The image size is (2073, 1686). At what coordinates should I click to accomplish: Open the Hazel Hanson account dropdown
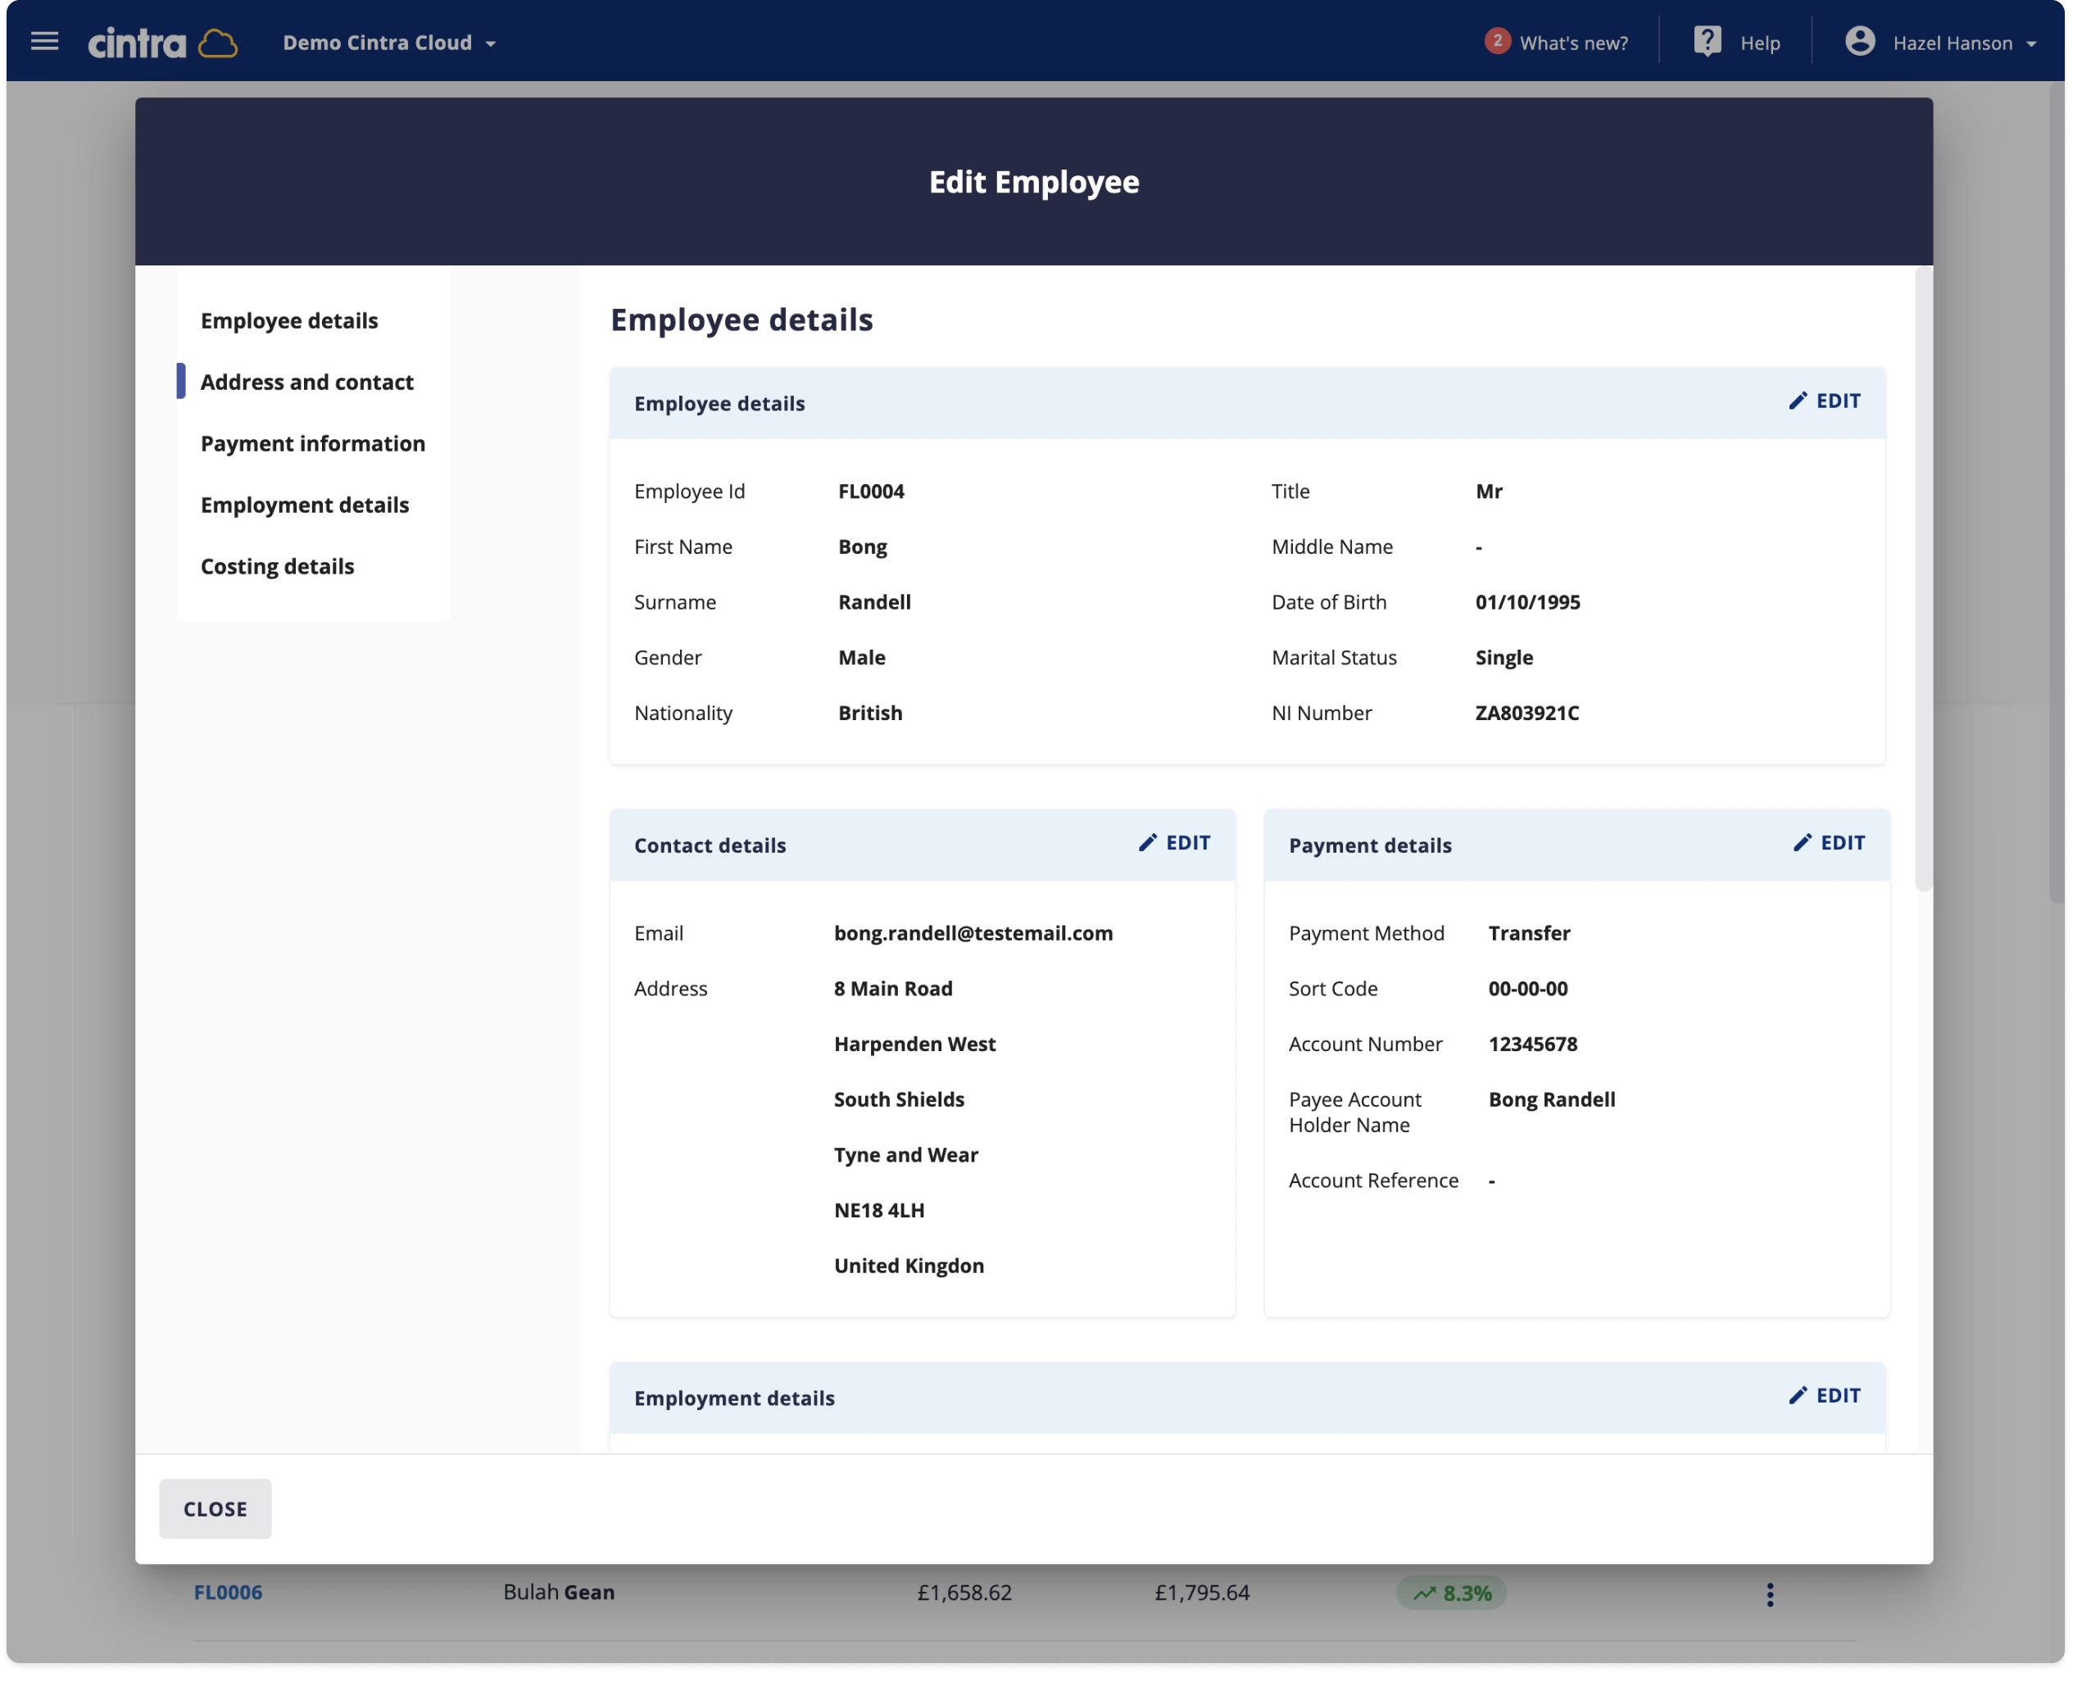[2032, 43]
